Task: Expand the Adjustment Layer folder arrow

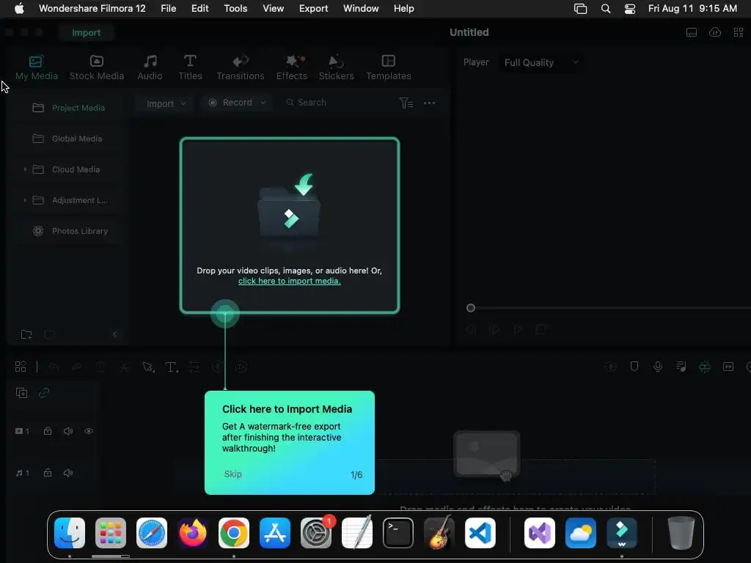Action: (25, 200)
